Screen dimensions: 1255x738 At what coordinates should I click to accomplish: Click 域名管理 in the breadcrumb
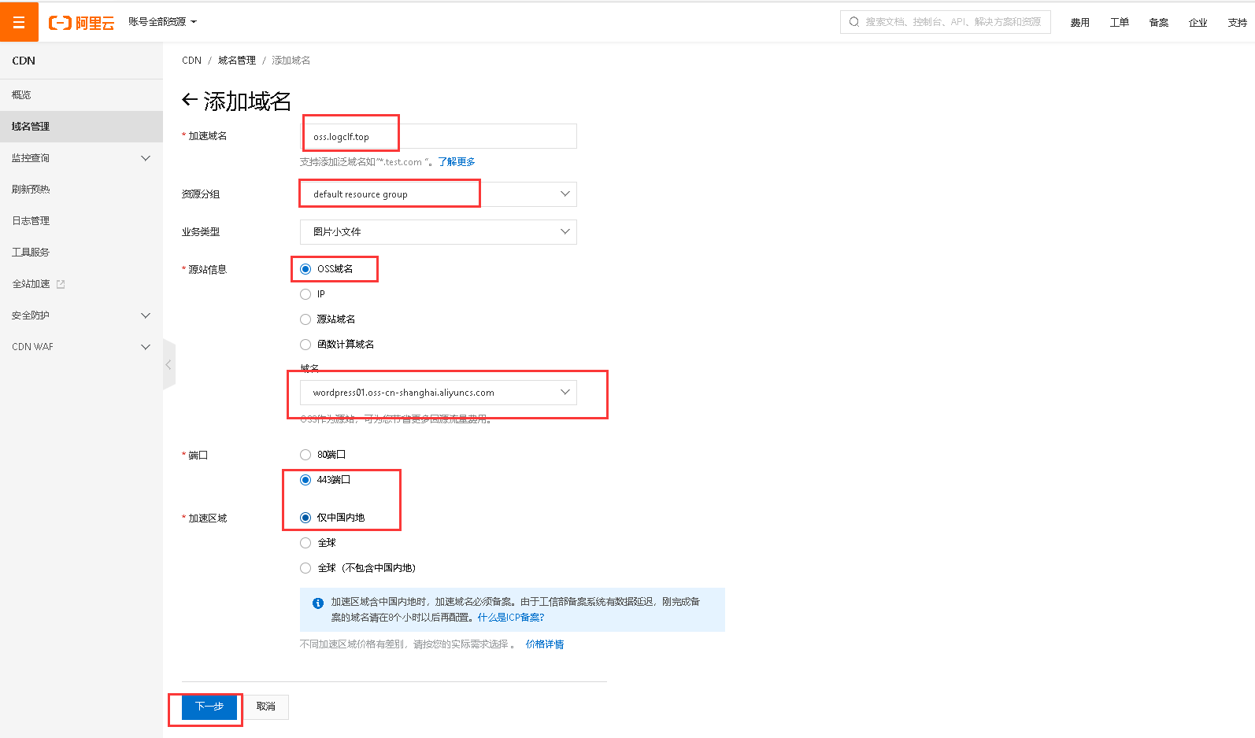[x=237, y=61]
